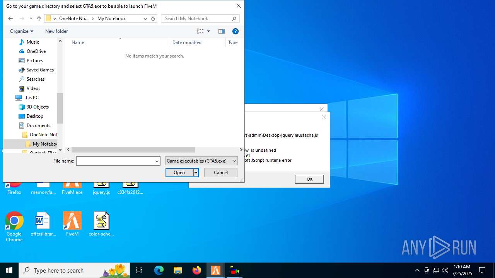Switch to FiveM taskbar button
This screenshot has width=495, height=278.
216,270
